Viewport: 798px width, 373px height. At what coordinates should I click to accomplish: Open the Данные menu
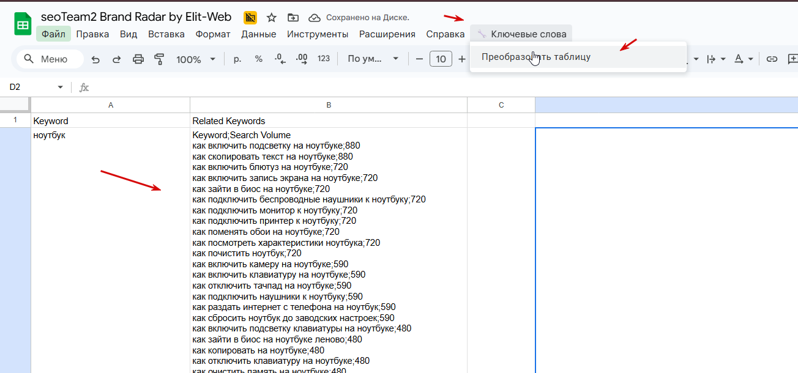pos(258,34)
